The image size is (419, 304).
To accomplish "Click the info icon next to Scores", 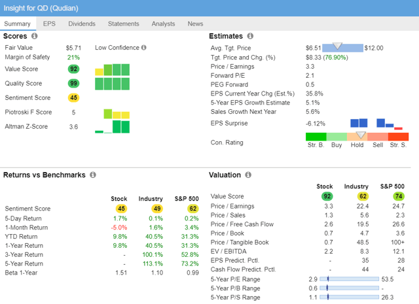I will 34,36.
